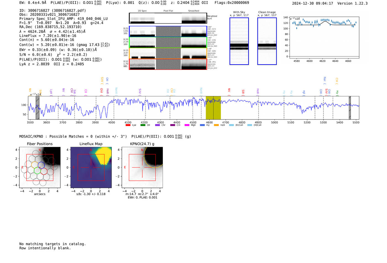
Task: Click the yellow highlighted band in the spectrum
Action: (x=213, y=108)
